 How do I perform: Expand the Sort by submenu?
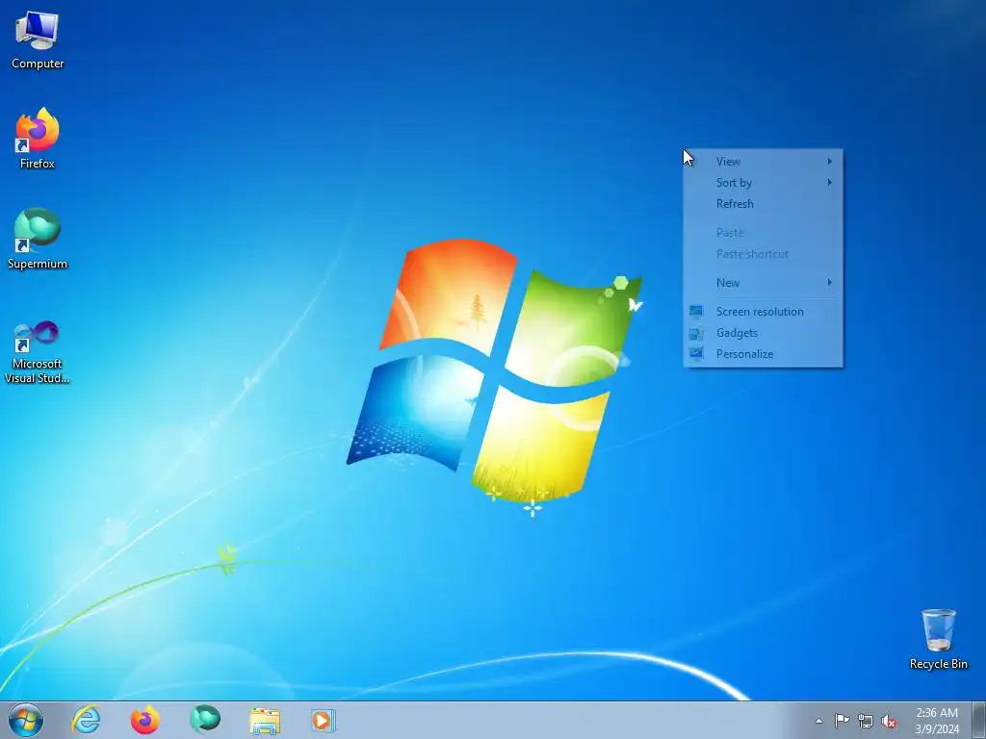tap(763, 183)
